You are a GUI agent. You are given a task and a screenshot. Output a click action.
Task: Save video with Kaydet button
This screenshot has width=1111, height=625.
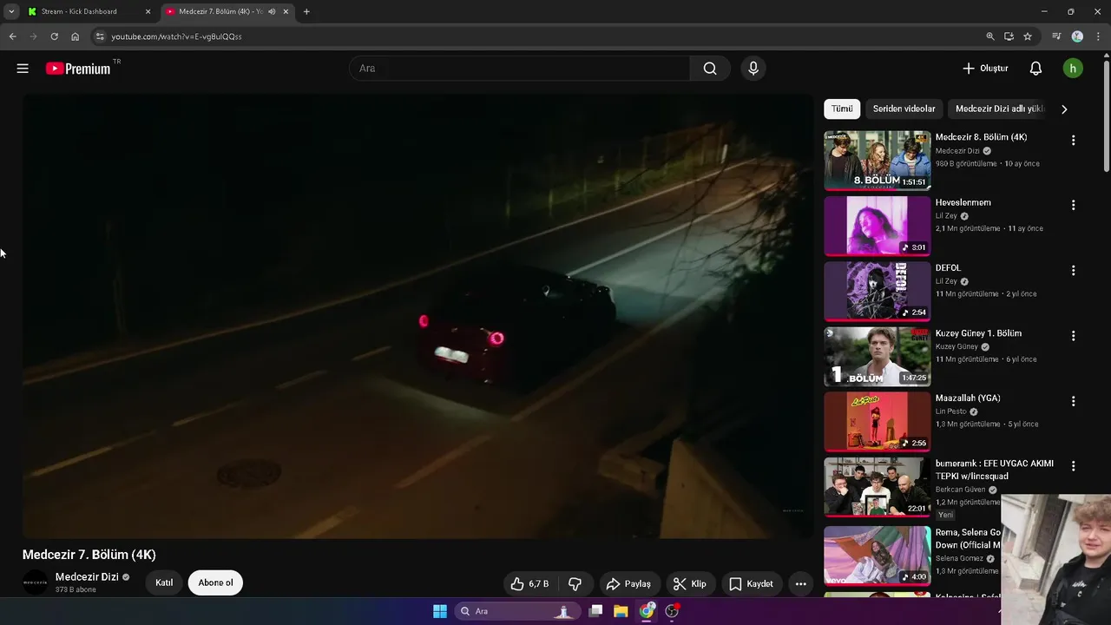(751, 583)
